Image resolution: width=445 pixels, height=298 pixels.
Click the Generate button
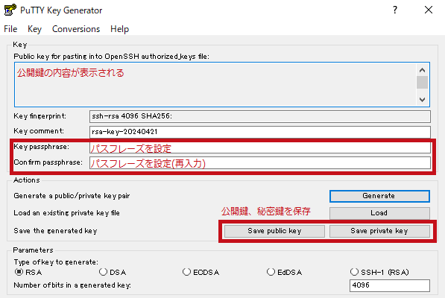point(379,196)
